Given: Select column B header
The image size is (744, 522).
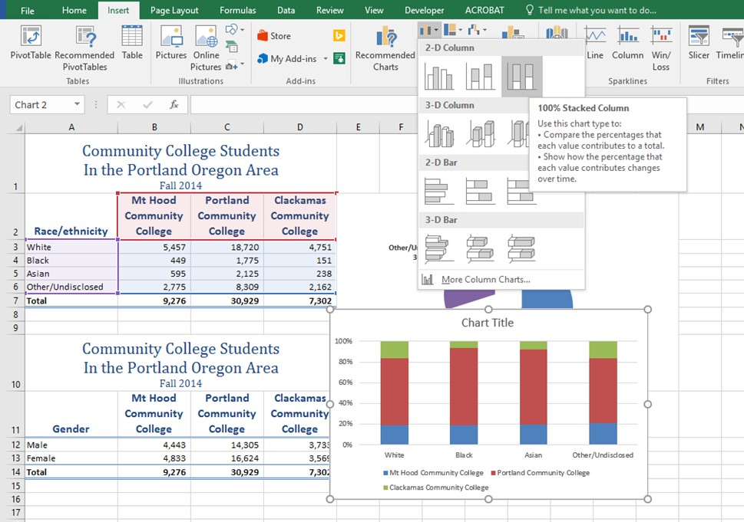Looking at the screenshot, I should click(x=154, y=127).
